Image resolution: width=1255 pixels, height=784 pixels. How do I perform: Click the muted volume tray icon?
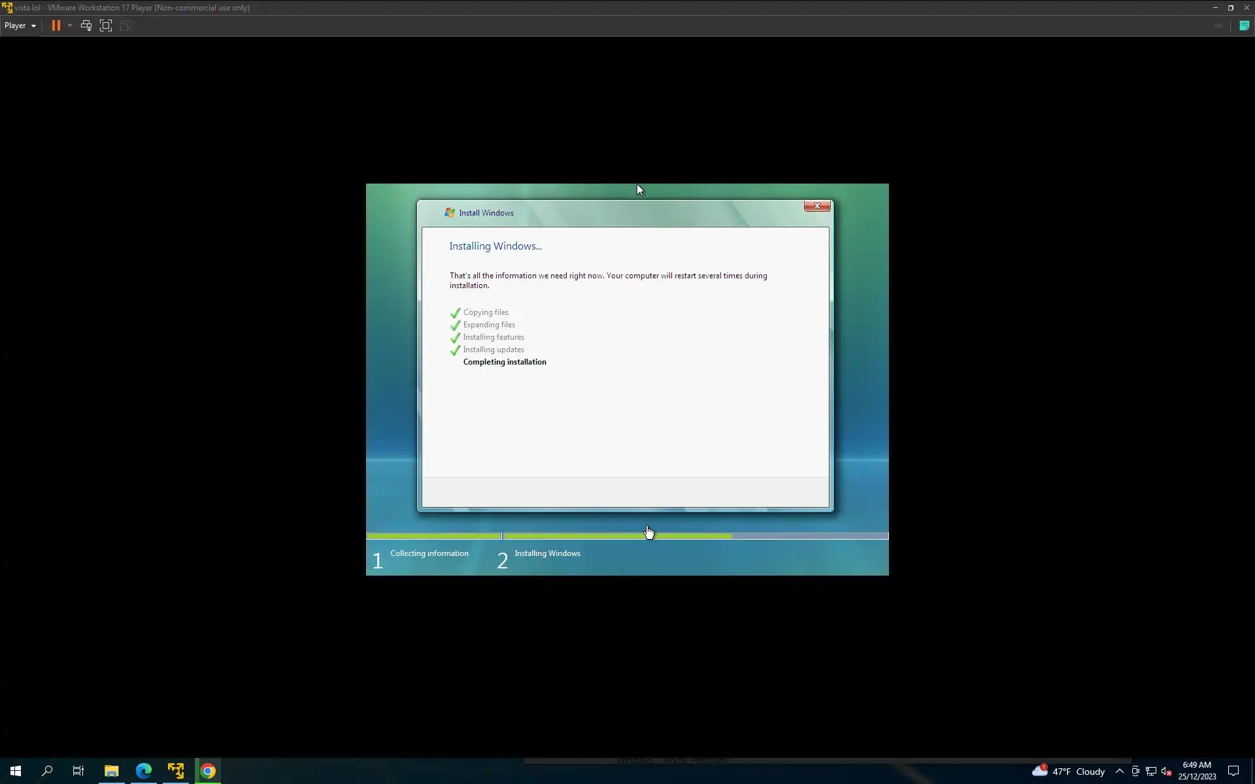(1167, 771)
